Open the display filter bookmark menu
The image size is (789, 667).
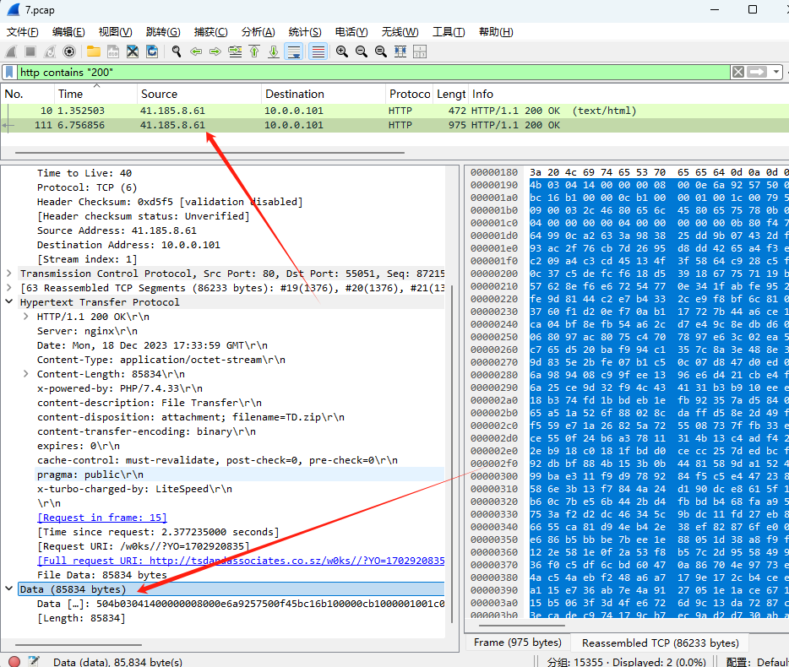pos(9,72)
